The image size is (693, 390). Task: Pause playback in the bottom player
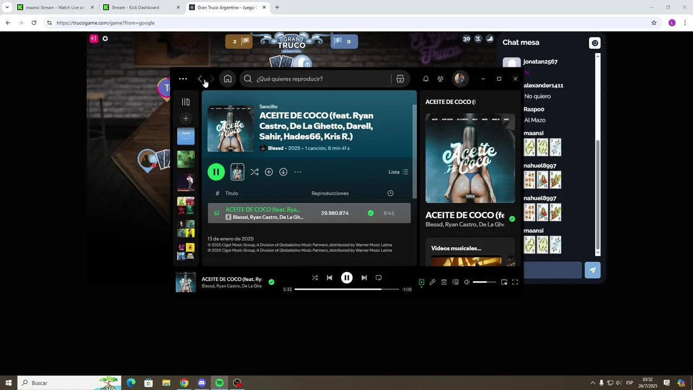(x=346, y=278)
